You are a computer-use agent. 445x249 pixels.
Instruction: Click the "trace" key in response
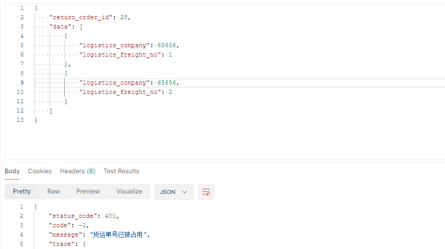[x=60, y=244]
